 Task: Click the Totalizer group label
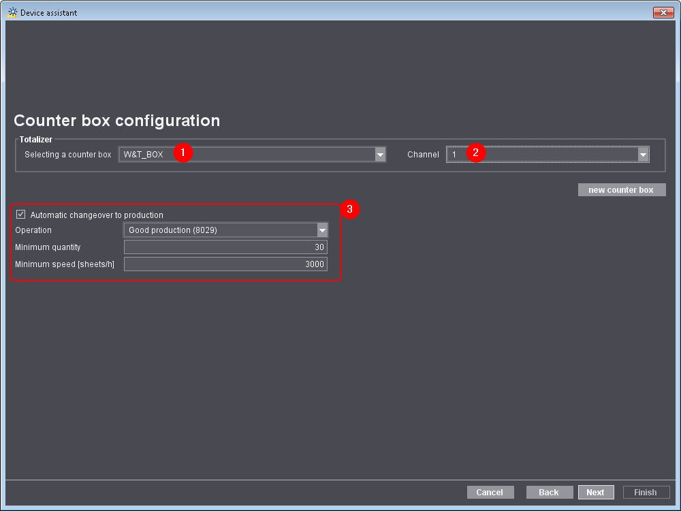point(35,140)
